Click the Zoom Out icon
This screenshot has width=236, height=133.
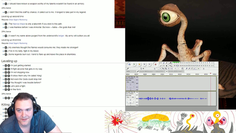click(x=189, y=69)
